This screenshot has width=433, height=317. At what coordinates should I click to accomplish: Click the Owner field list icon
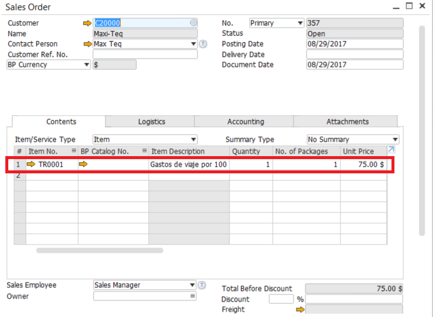pos(192,296)
